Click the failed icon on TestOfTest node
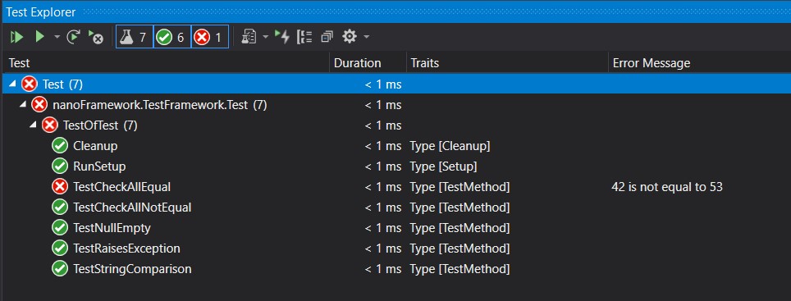Image resolution: width=791 pixels, height=301 pixels. coord(49,125)
